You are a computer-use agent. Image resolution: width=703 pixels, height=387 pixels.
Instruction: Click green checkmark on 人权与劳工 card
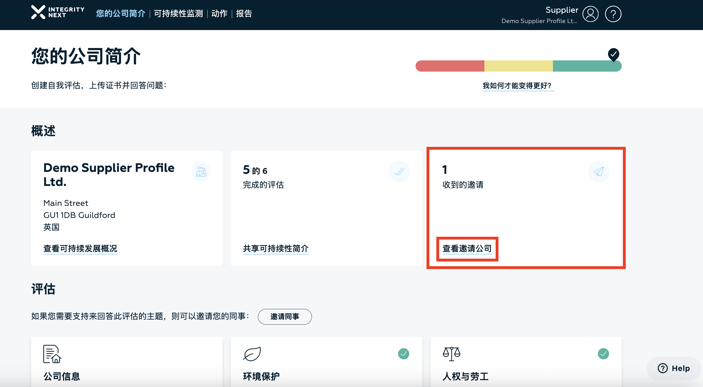coord(603,354)
